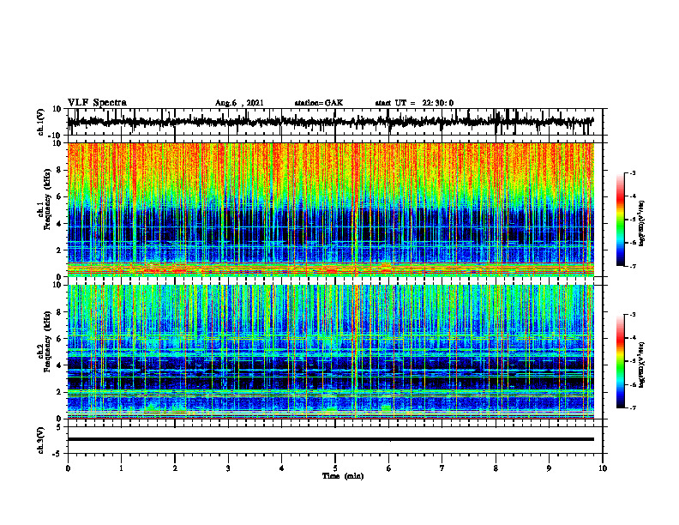Click the "station=GAK" label
Screen dimensions: 679x525
(x=319, y=103)
